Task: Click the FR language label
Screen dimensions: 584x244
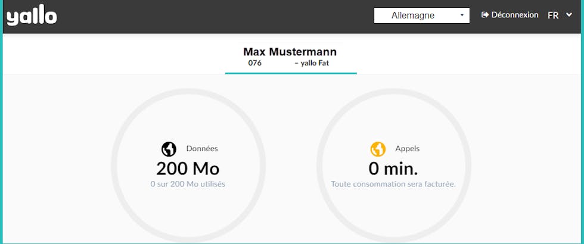Action: tap(553, 15)
